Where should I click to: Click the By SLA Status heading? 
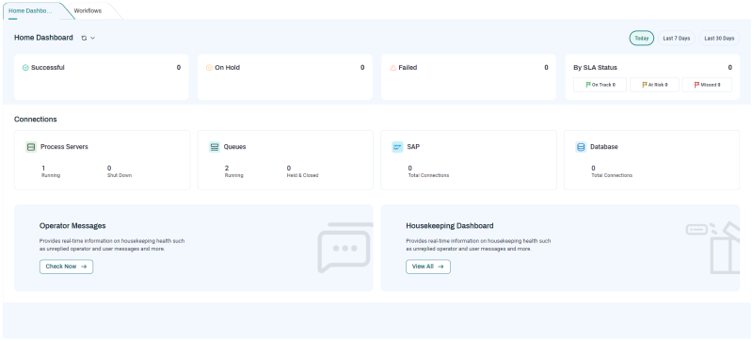595,68
